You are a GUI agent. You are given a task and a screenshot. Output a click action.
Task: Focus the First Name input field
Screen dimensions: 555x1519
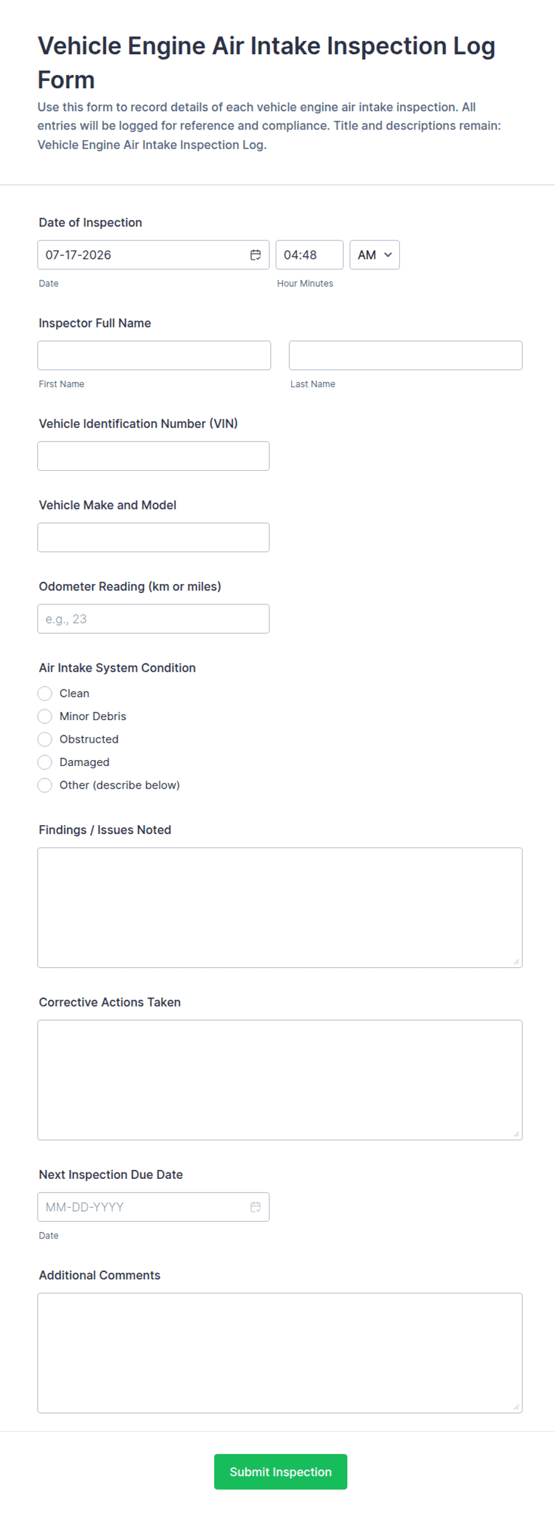pyautogui.click(x=154, y=356)
